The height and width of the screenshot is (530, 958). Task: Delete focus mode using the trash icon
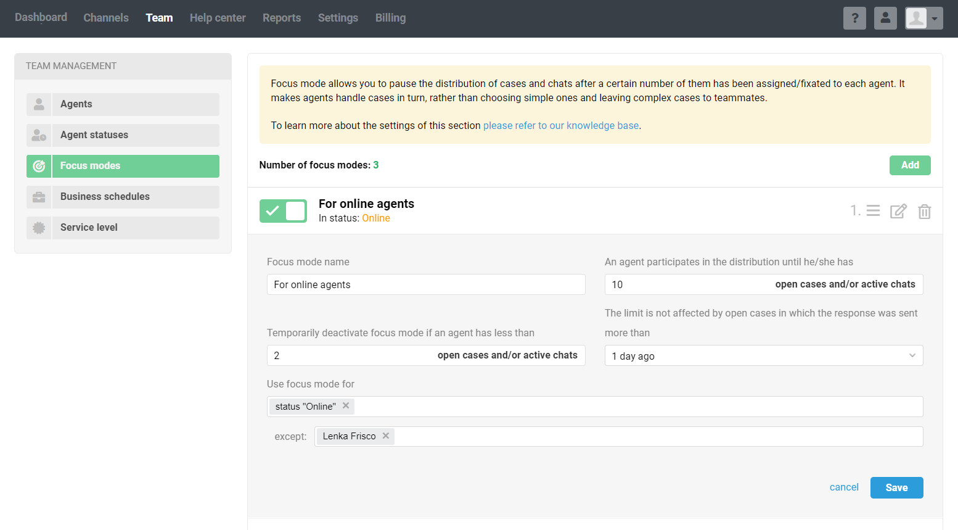click(924, 212)
